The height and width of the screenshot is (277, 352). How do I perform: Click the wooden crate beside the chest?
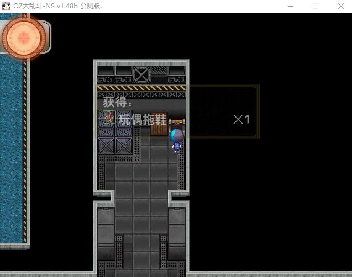[159, 124]
